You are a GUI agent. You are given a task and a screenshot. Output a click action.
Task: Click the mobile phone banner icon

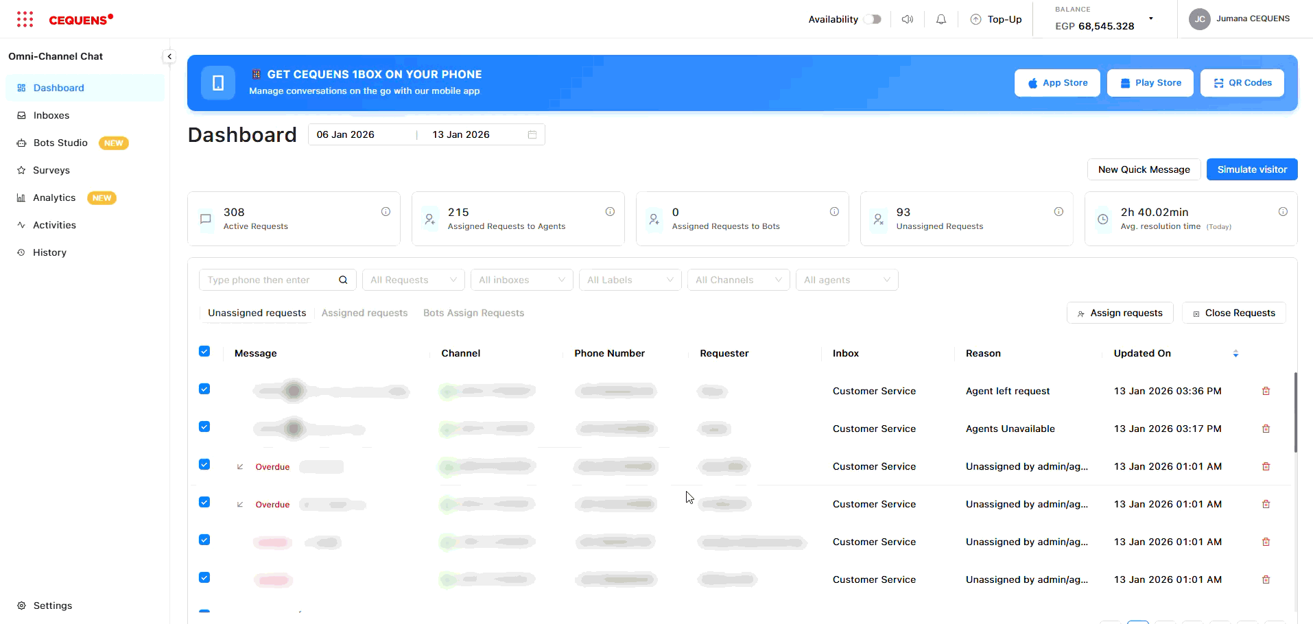tap(218, 83)
